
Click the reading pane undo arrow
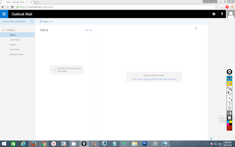196,29
